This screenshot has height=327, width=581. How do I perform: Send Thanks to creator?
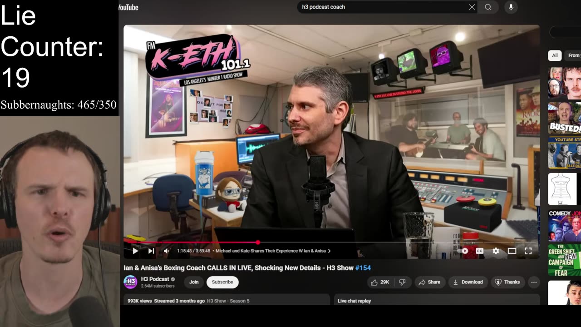click(x=507, y=282)
